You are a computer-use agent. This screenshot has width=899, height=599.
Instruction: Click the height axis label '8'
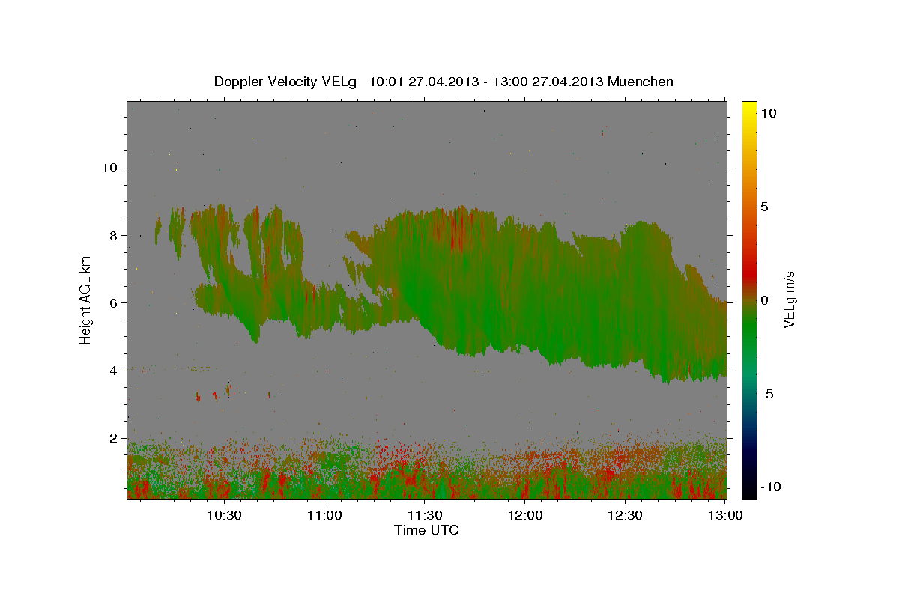(x=114, y=235)
